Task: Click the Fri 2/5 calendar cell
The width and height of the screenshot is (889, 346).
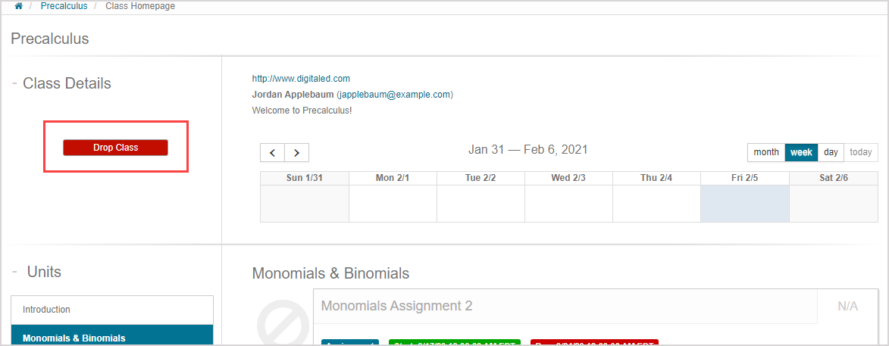Action: click(x=744, y=204)
